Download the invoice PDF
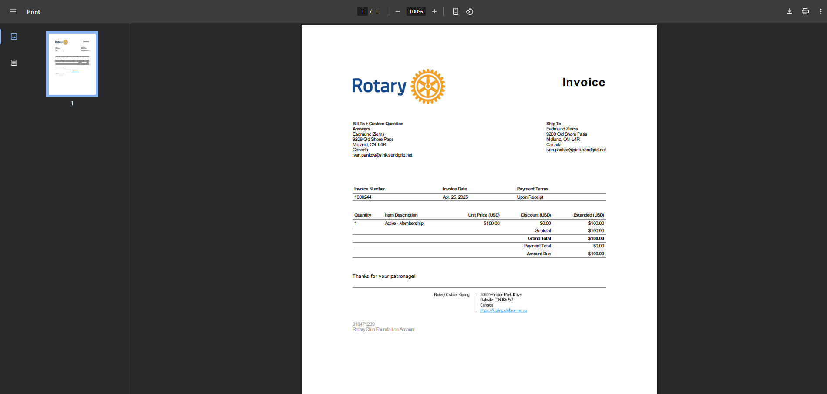This screenshot has width=827, height=394. click(x=789, y=12)
